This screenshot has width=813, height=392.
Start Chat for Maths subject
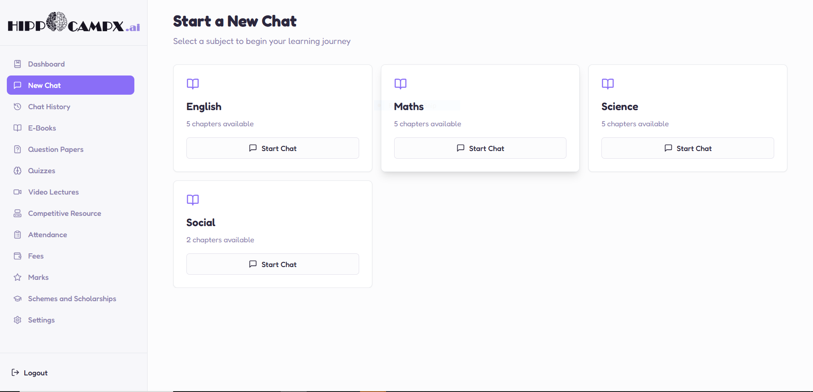click(480, 148)
